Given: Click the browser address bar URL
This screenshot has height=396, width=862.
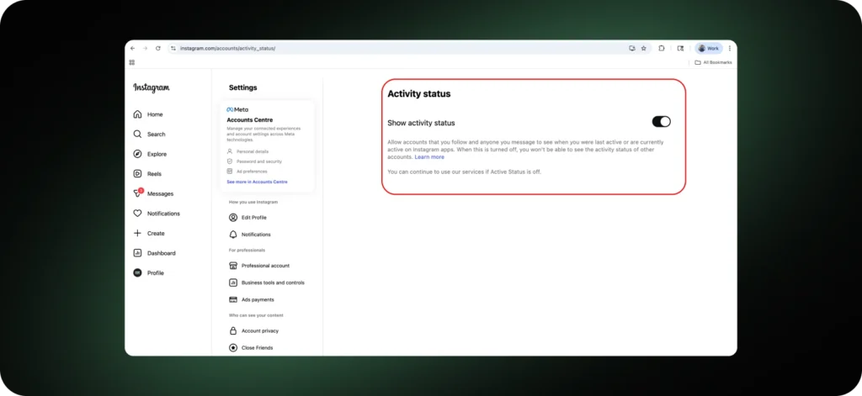Looking at the screenshot, I should point(227,49).
